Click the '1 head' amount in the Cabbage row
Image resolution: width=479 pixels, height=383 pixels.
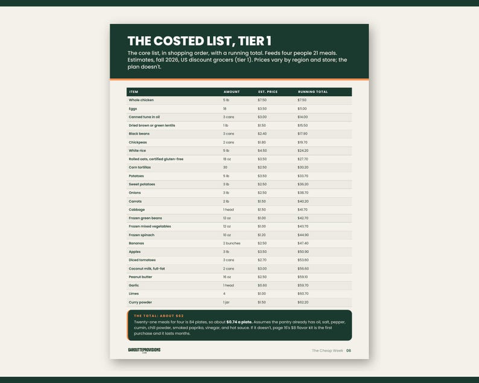pyautogui.click(x=228, y=209)
